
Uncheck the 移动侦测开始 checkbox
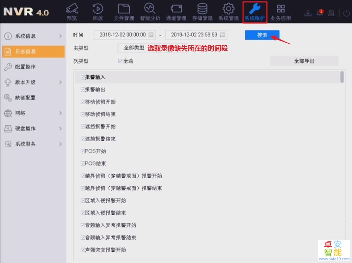pos(82,101)
